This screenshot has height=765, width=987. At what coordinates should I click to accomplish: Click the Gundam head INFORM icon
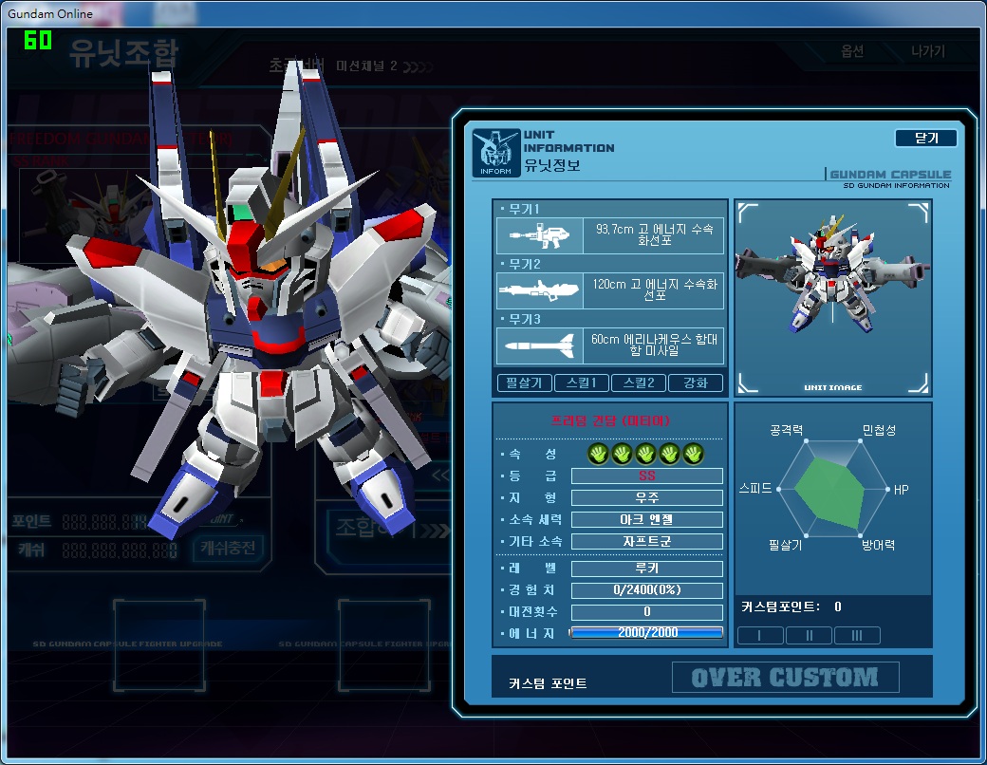tap(496, 153)
